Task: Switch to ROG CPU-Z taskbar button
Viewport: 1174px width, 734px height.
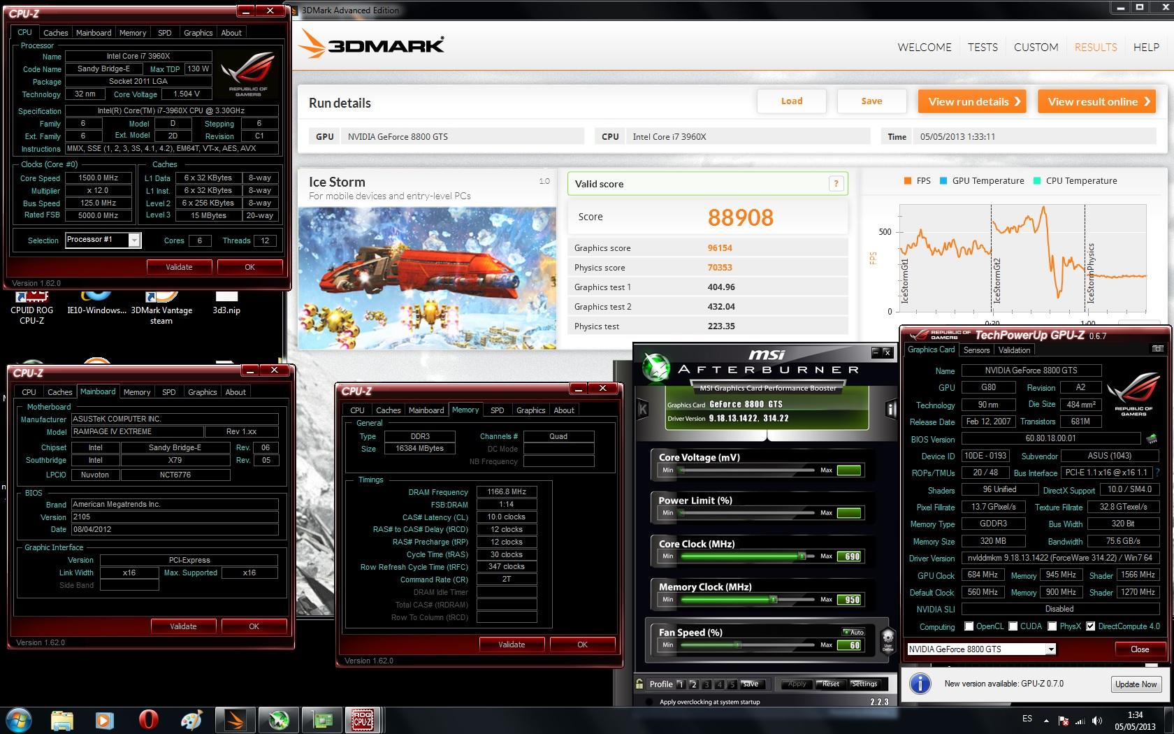Action: point(363,720)
